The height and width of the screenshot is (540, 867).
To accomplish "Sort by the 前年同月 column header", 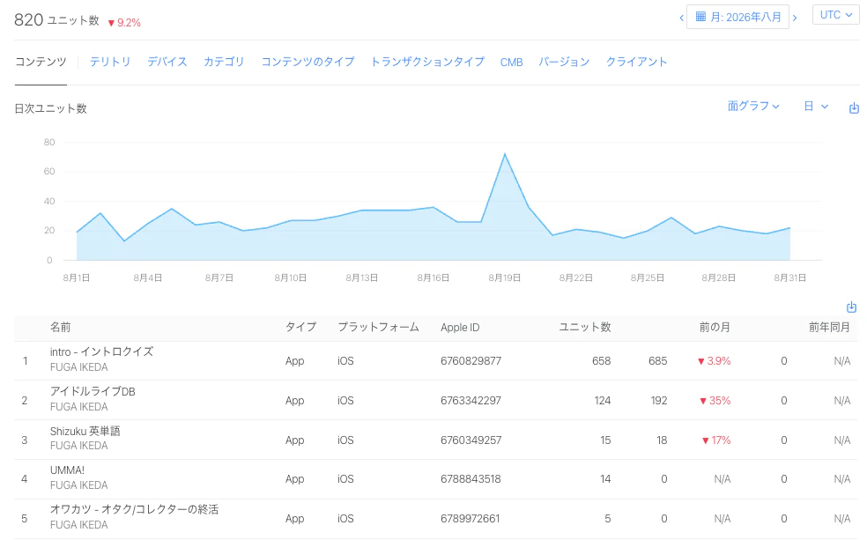I will pos(829,327).
